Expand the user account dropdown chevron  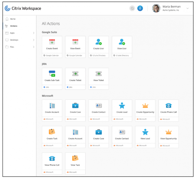click(188, 8)
